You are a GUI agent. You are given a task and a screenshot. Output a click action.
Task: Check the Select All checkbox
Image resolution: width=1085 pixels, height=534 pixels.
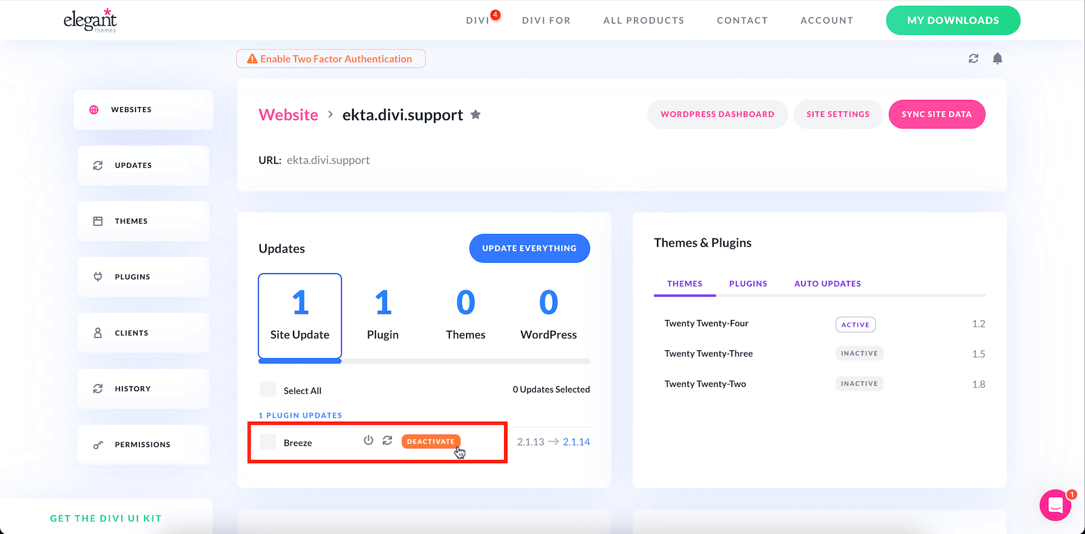[x=268, y=389]
